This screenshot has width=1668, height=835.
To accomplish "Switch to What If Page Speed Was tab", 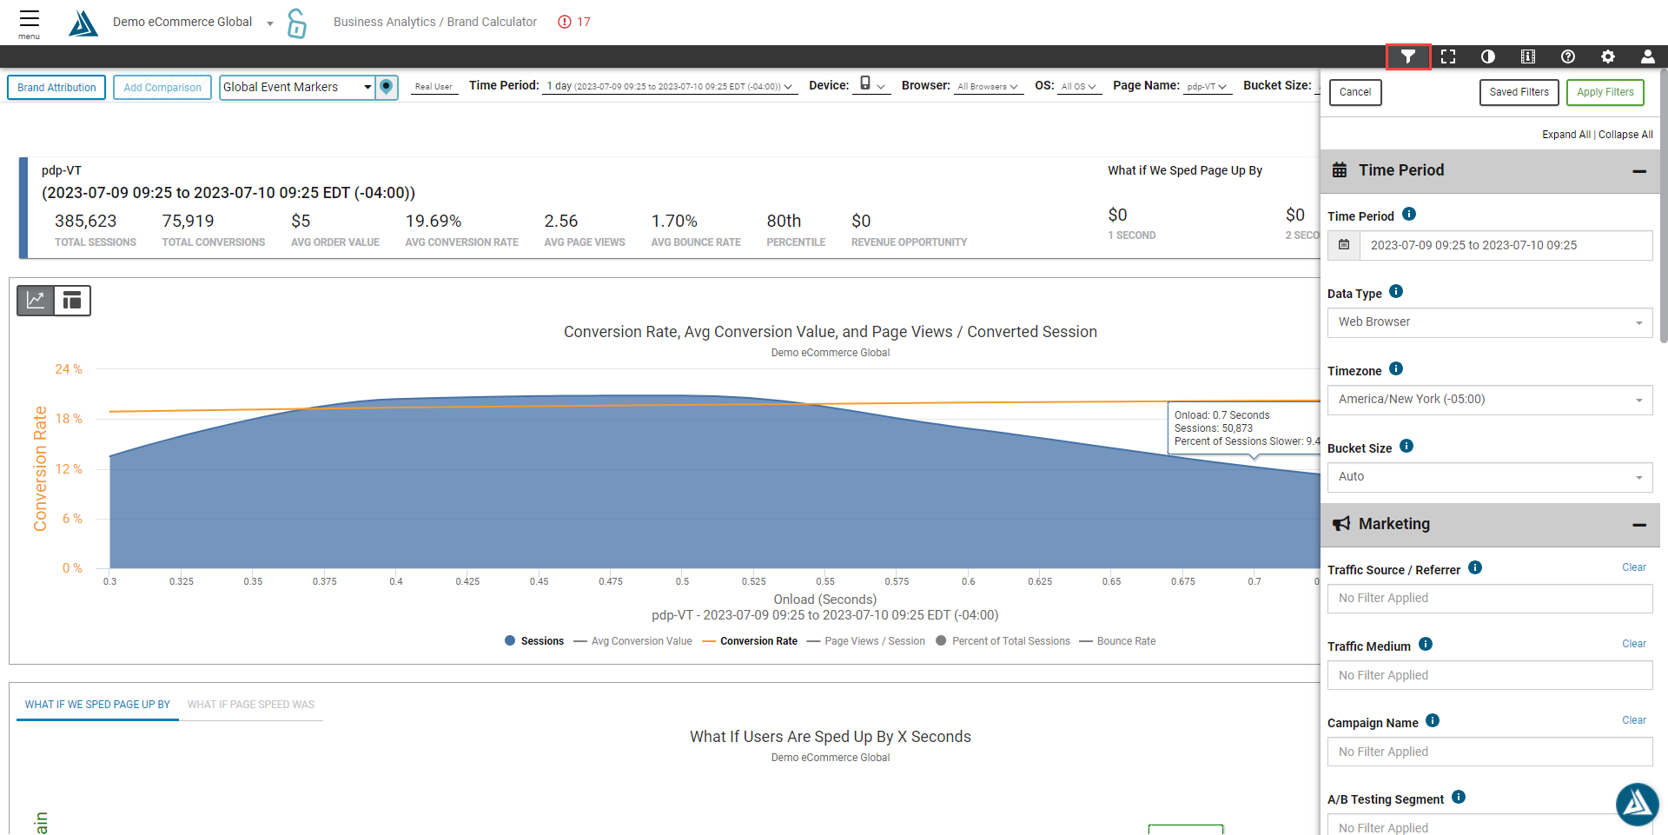I will pyautogui.click(x=251, y=705).
